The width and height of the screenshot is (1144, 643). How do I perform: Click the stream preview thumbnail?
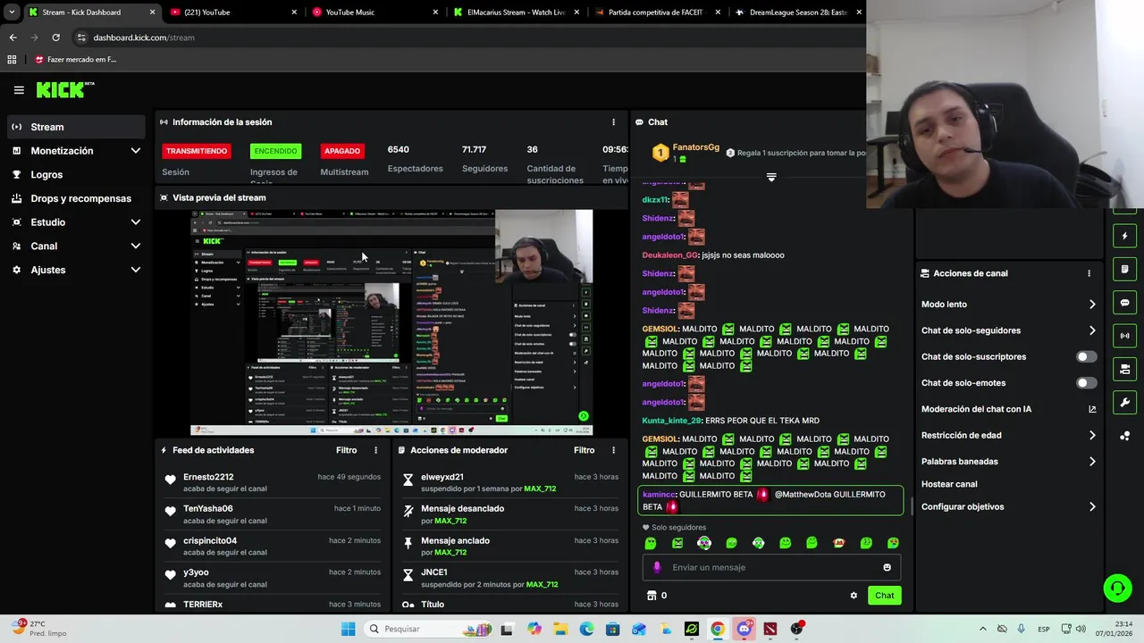tap(391, 322)
